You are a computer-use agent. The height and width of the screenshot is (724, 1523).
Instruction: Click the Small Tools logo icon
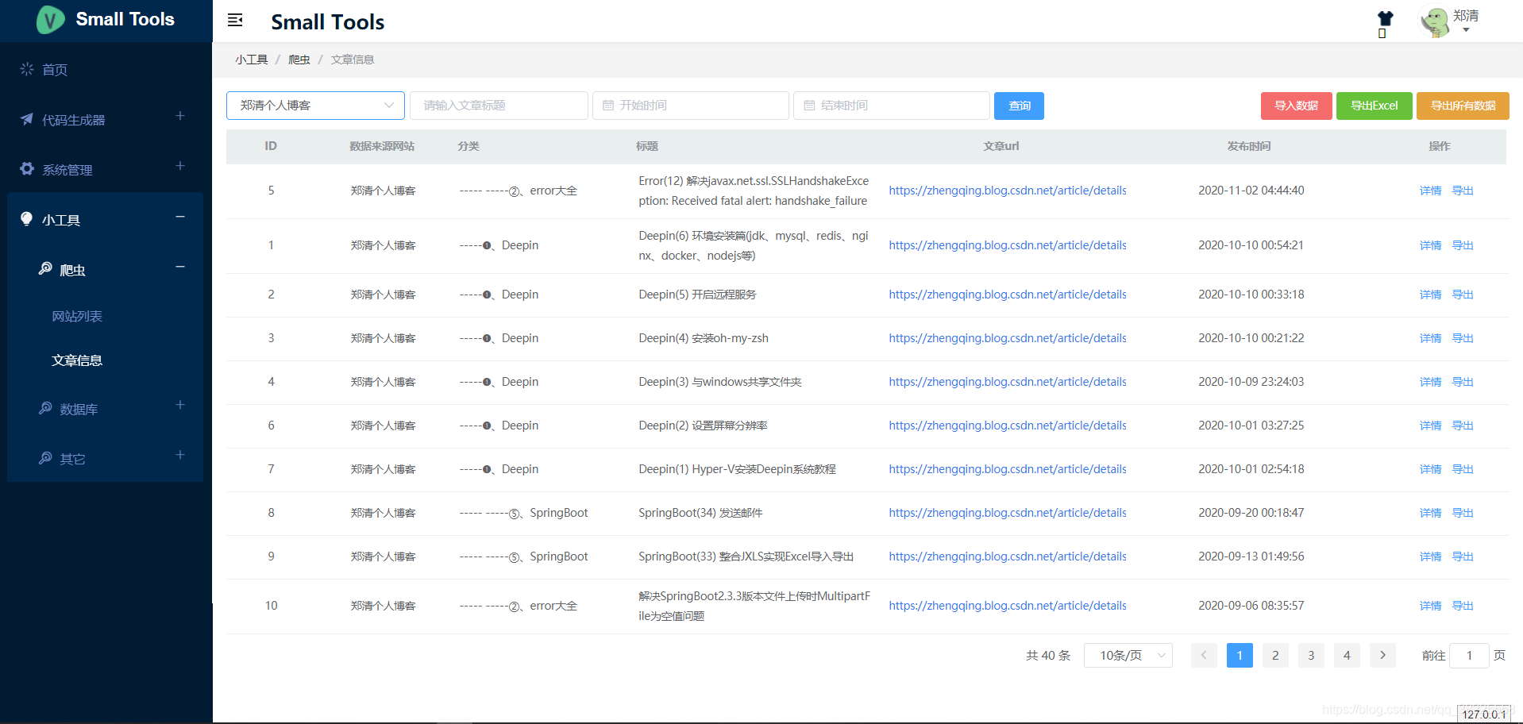pos(51,20)
